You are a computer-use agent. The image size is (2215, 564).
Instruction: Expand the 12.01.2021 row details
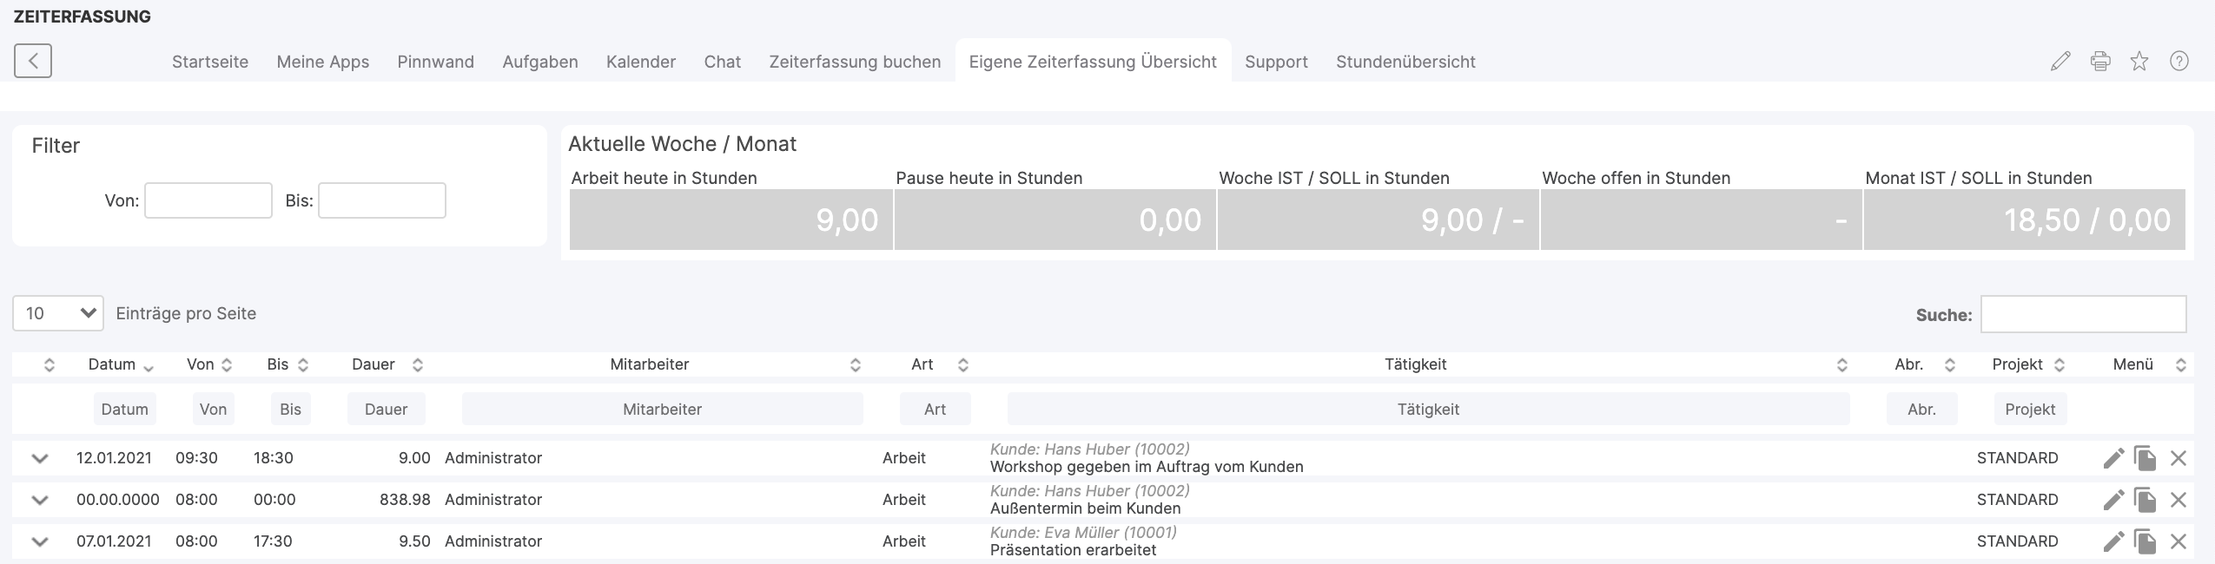pyautogui.click(x=40, y=458)
